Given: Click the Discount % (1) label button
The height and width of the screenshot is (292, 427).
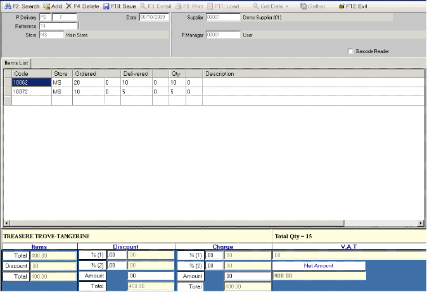Looking at the screenshot, I should 92,255.
